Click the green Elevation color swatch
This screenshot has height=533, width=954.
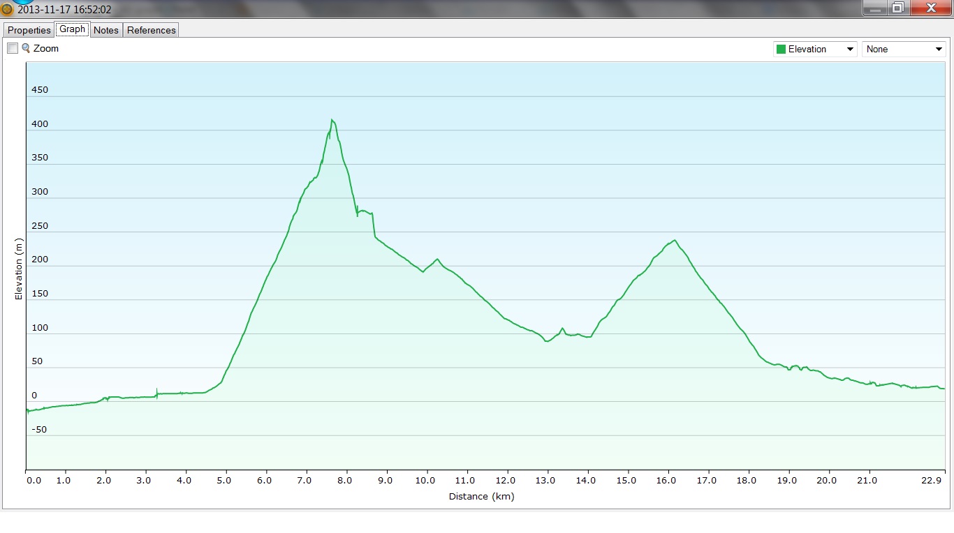coord(781,49)
